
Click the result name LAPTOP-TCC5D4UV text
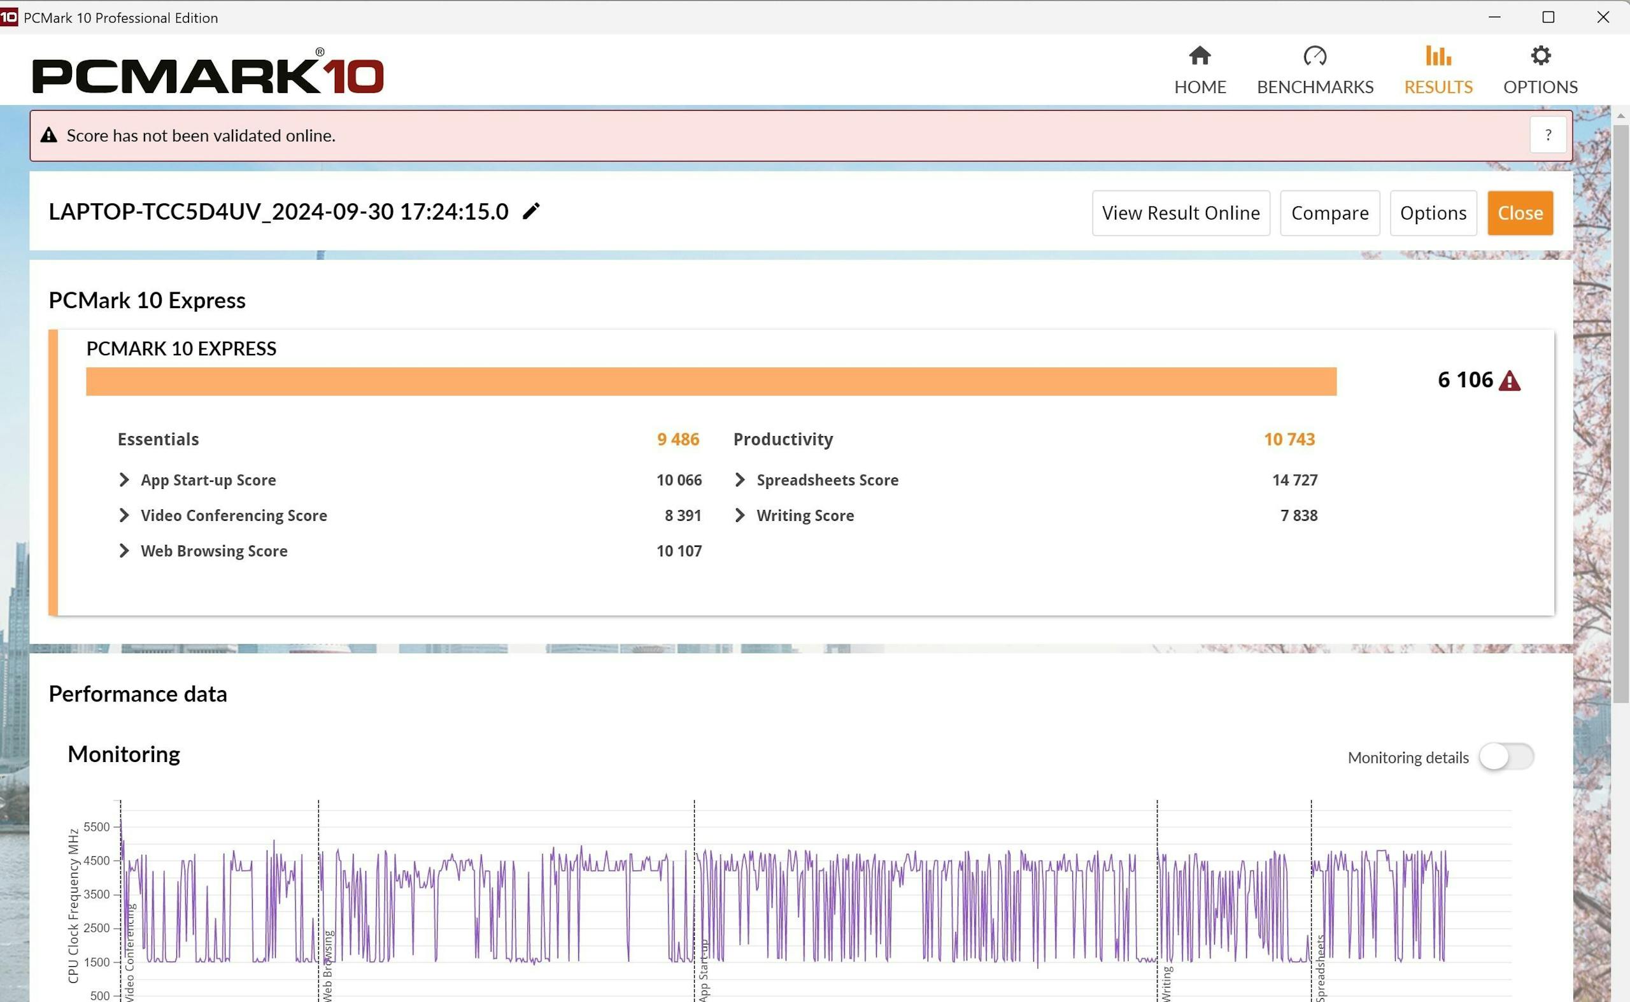(x=278, y=211)
